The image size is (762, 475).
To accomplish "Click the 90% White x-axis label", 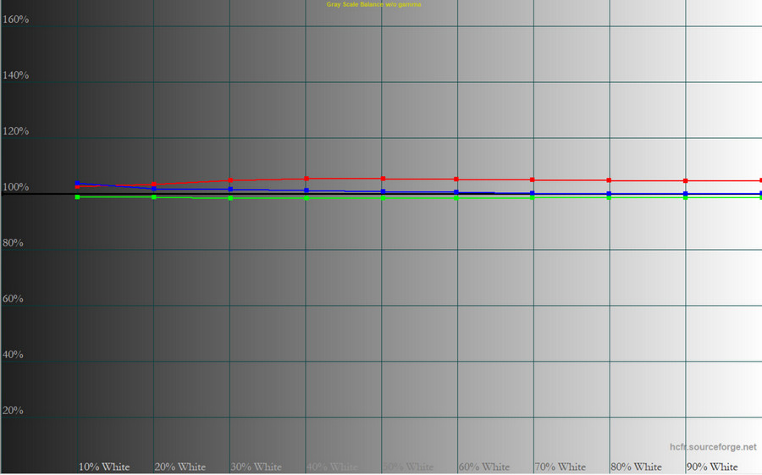I will (x=712, y=467).
